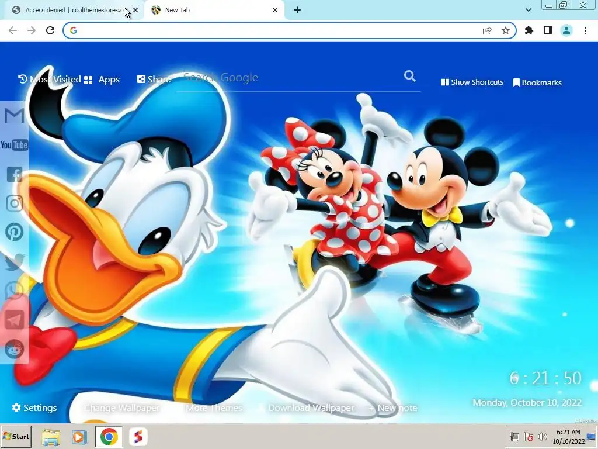Open the red S app in taskbar
Viewport: 598px width, 449px height.
[138, 437]
